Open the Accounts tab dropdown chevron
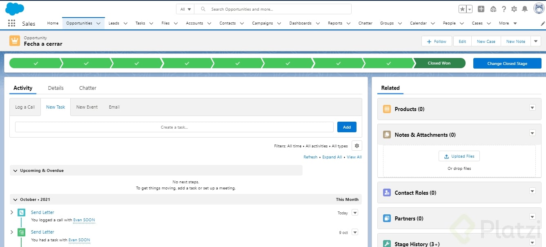Screen dimensions: 546x247 209,23
